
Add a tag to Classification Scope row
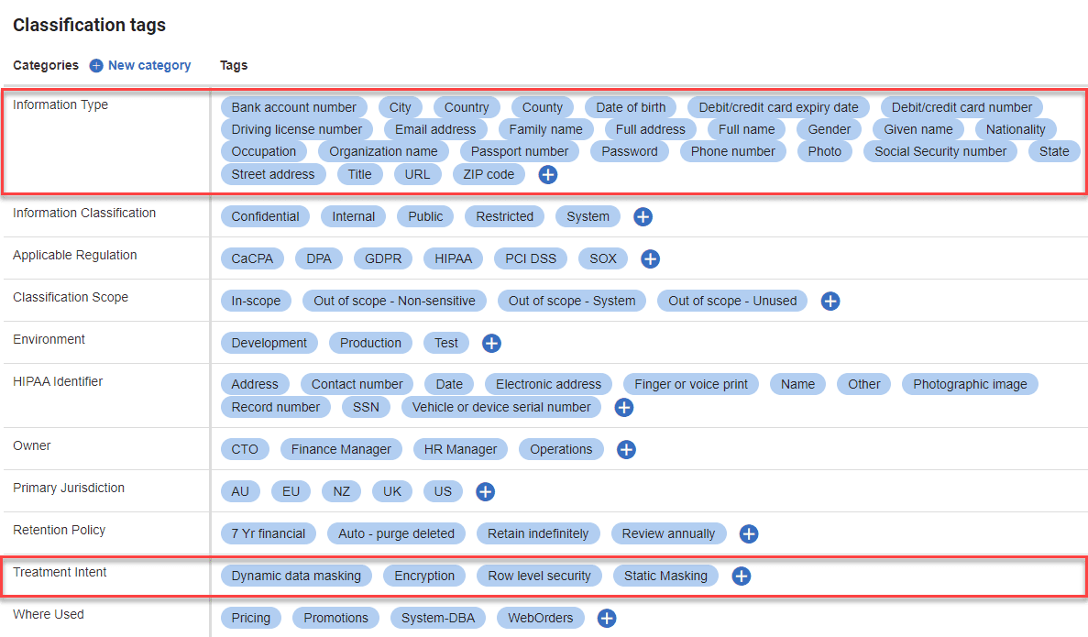point(830,302)
